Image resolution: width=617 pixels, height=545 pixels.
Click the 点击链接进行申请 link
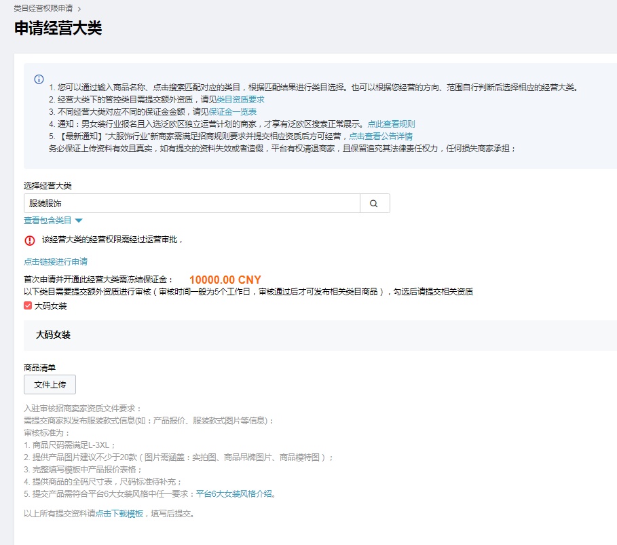coord(56,262)
